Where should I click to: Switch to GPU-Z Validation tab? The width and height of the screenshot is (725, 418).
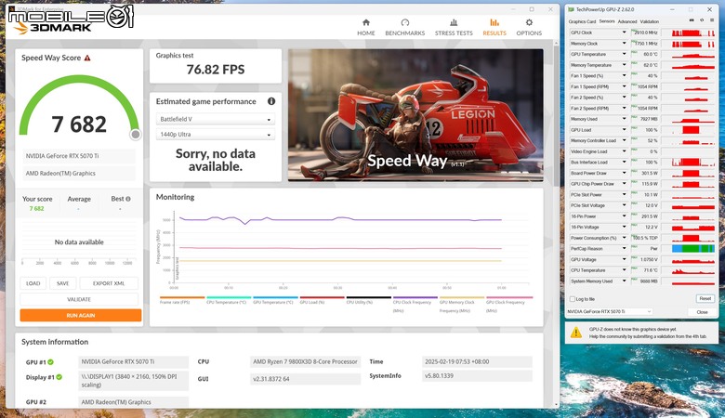(650, 21)
